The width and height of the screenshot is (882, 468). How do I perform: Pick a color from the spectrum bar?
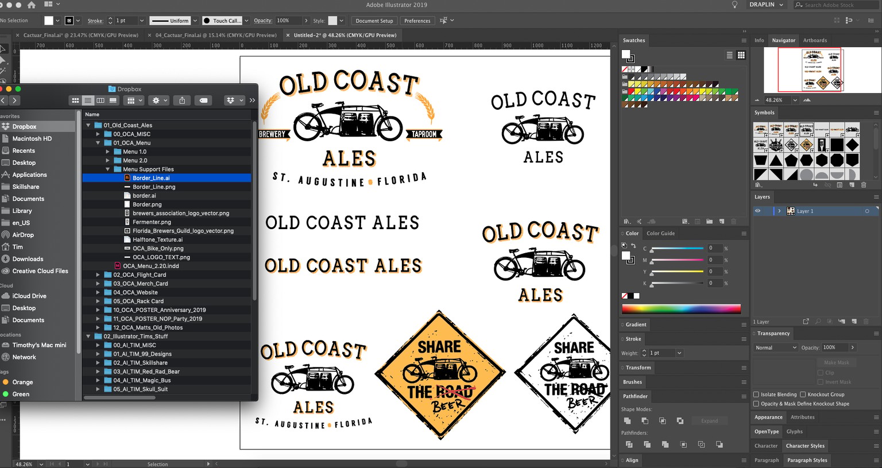(681, 309)
